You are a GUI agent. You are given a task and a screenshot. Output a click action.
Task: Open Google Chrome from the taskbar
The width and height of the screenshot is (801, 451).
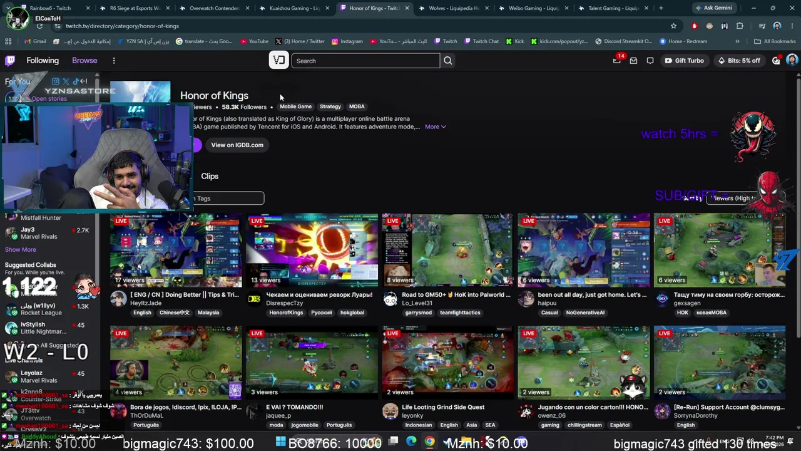point(430,442)
